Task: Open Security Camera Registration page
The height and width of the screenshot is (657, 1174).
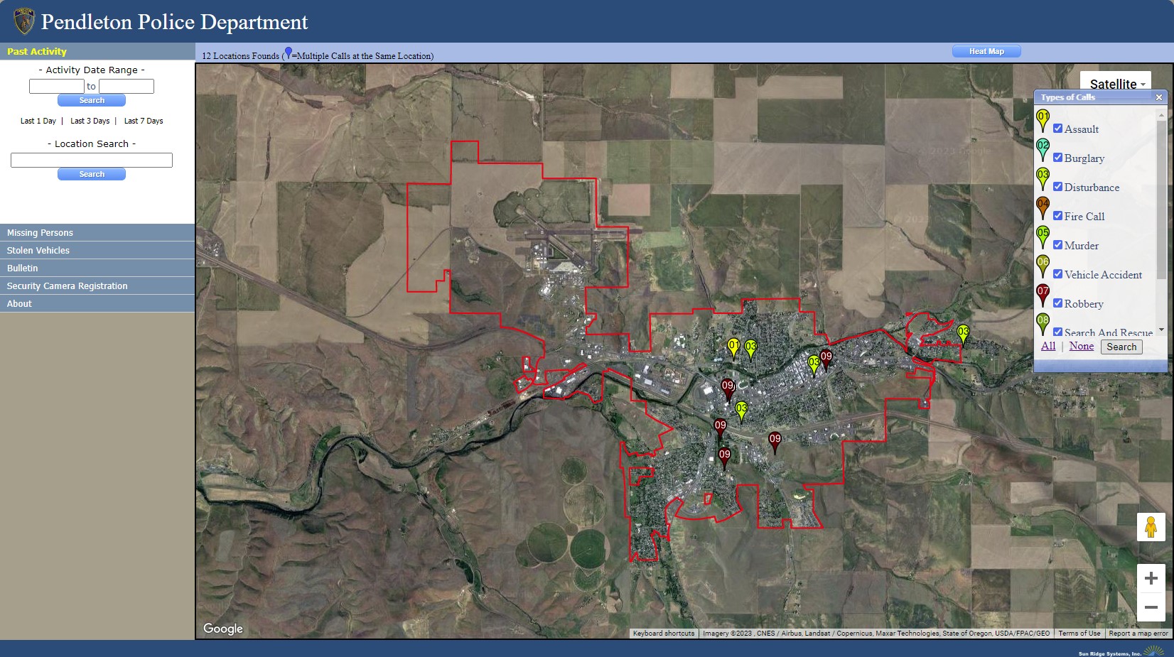Action: 68,286
